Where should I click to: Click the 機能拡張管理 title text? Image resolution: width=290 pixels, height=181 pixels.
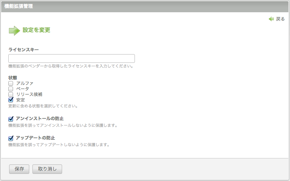pos(19,6)
